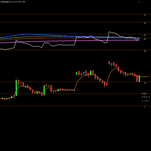
Task: Click the 'in 4 Days' text
Action: pos(145,101)
